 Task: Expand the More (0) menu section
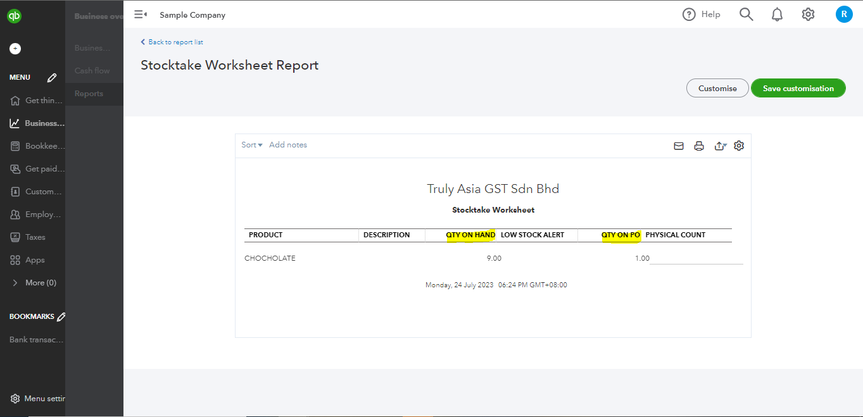pyautogui.click(x=35, y=283)
